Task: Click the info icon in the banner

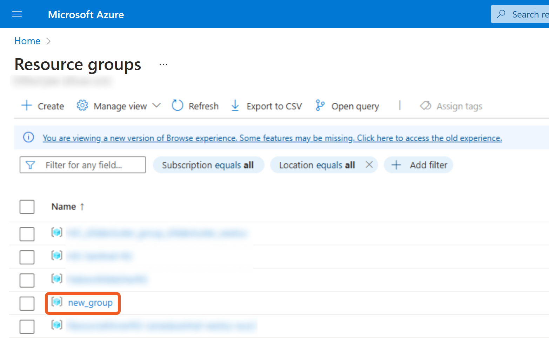Action: (28, 137)
